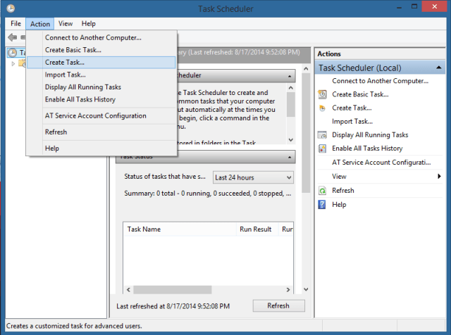This screenshot has width=451, height=335.
Task: Click Refresh text in Actions pane
Action: pyautogui.click(x=343, y=191)
